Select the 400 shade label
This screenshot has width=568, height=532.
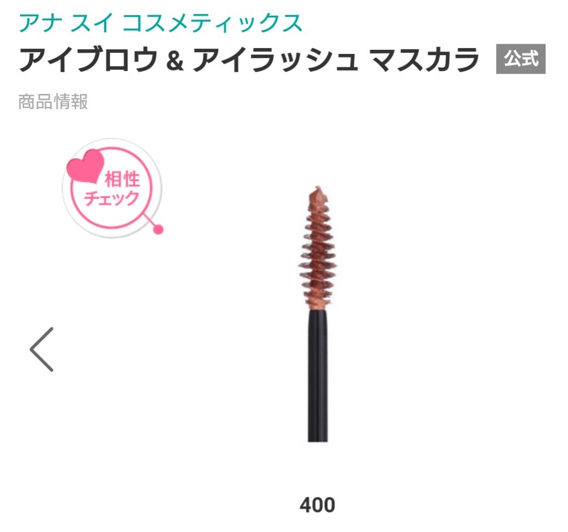[317, 505]
